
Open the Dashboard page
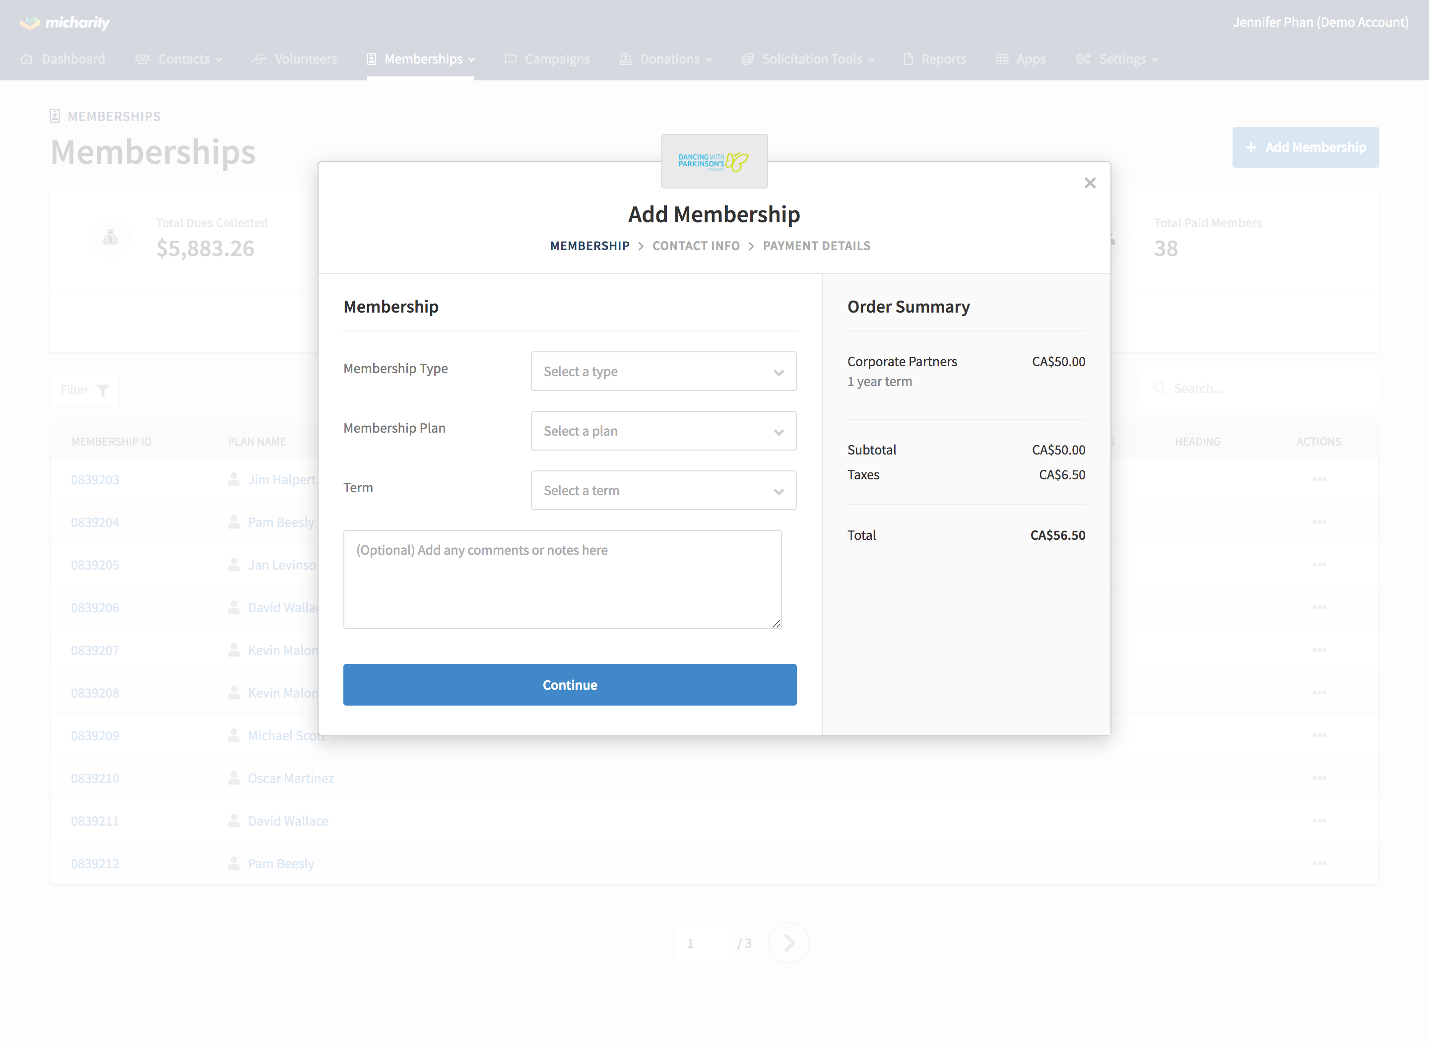point(63,60)
